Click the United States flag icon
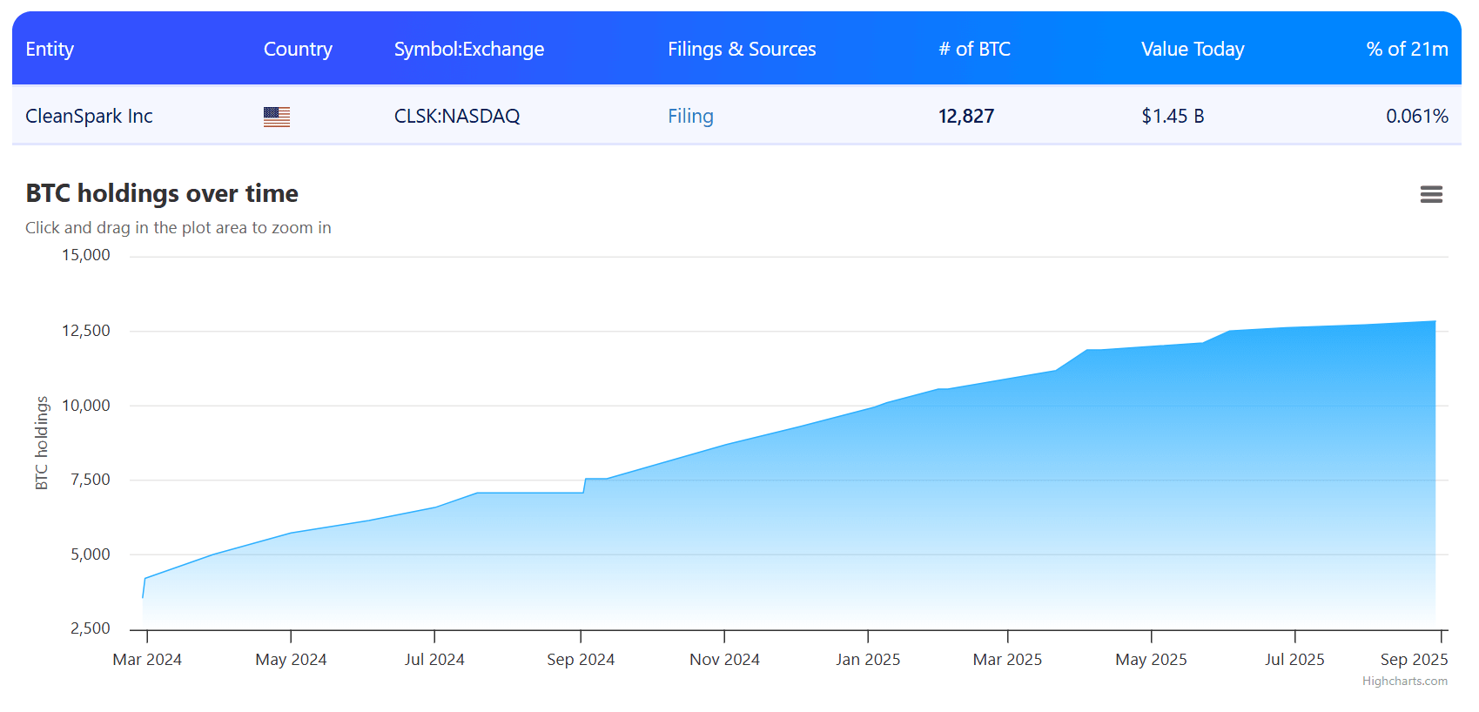1479x712 pixels. click(x=276, y=117)
